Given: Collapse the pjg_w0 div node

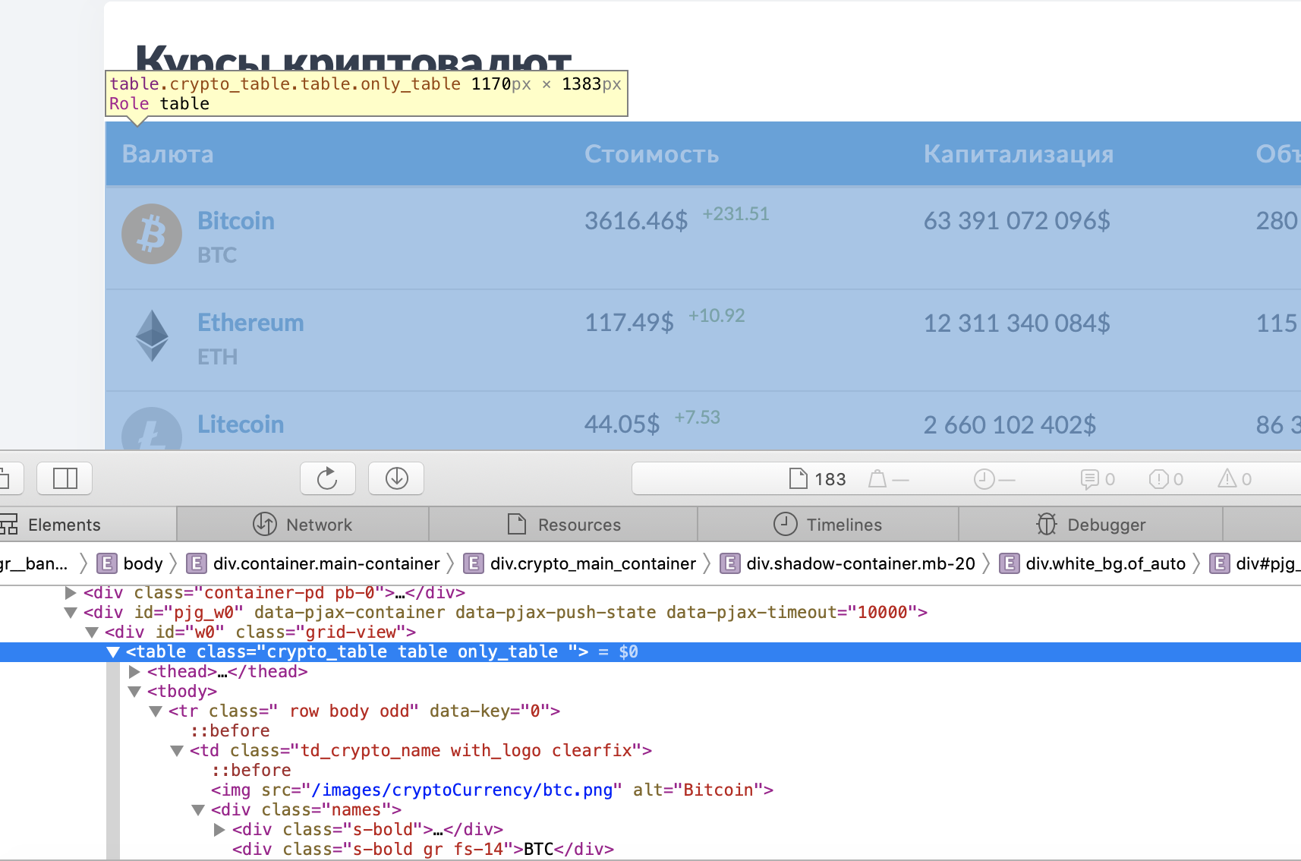Looking at the screenshot, I should [x=71, y=612].
